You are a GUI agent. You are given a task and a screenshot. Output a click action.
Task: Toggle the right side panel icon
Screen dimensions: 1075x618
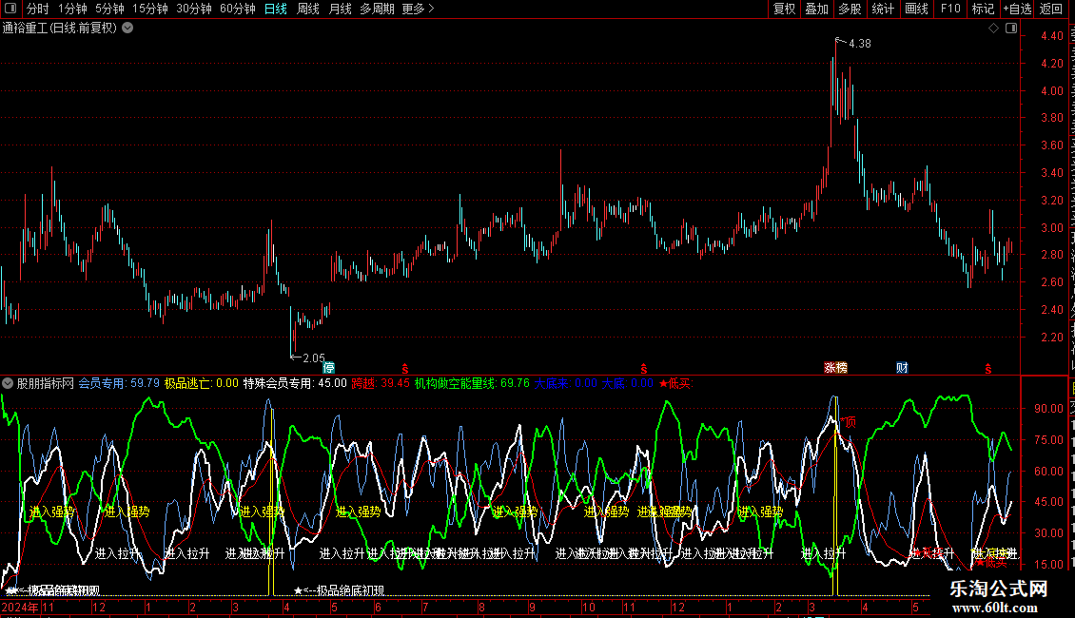[1011, 29]
